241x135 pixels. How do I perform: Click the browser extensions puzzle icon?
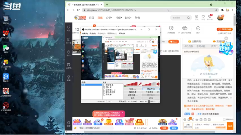[222, 10]
